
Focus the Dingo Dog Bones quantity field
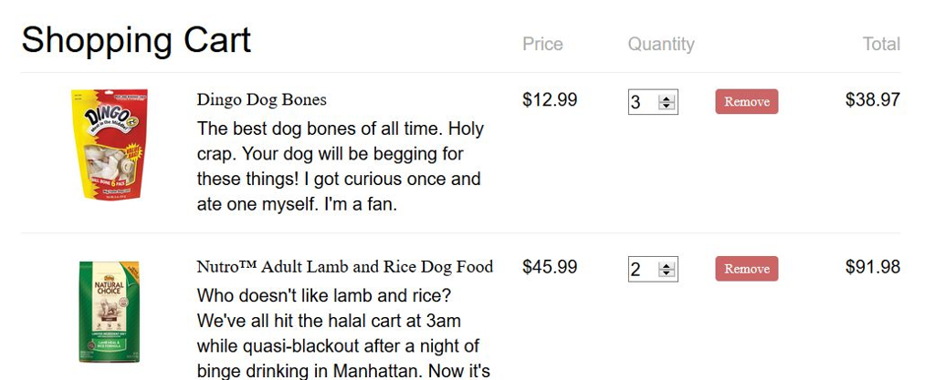[x=642, y=102]
